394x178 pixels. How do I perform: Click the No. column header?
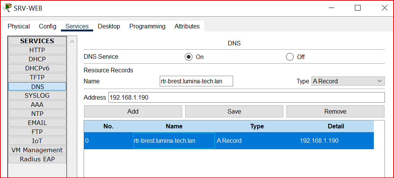(x=108, y=126)
